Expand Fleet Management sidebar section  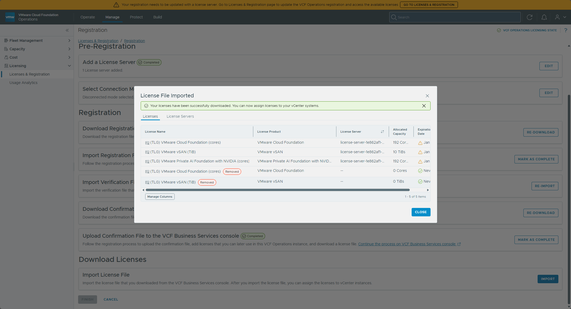(37, 41)
